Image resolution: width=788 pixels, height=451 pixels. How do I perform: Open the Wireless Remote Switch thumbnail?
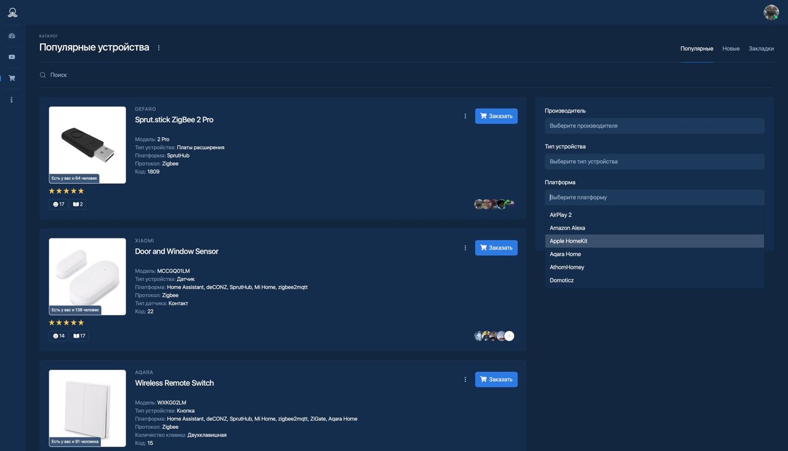click(x=87, y=408)
